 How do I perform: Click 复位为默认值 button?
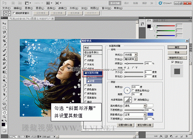click(144, 125)
